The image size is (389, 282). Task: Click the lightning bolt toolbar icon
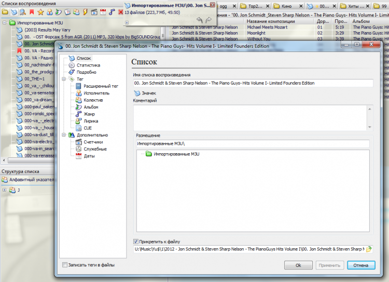click(x=86, y=11)
